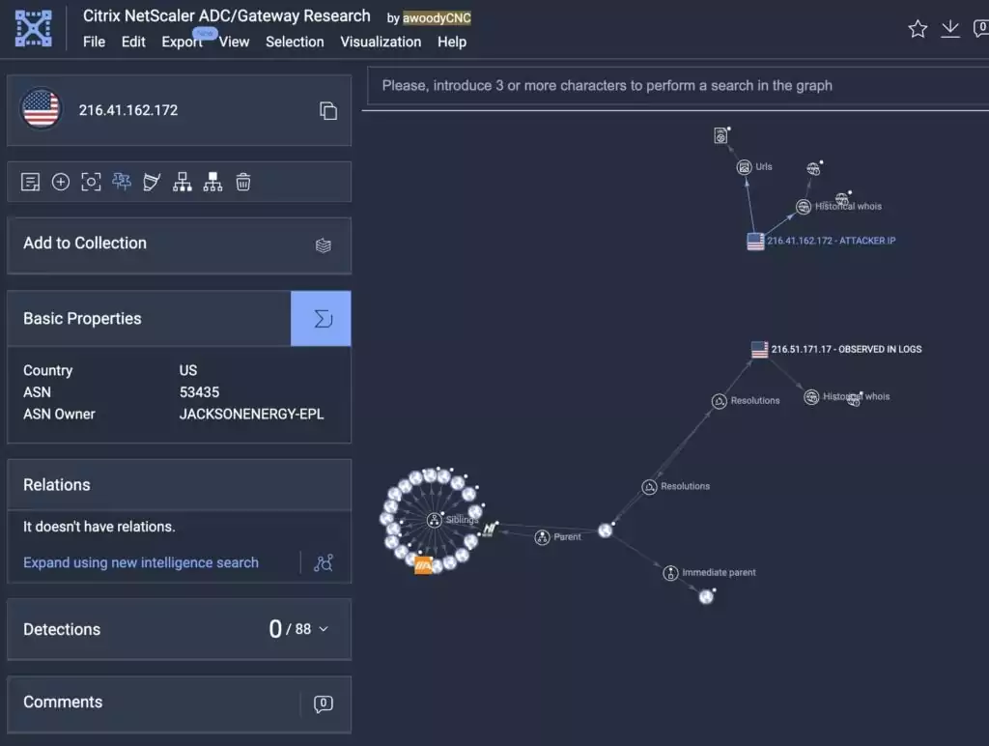Click the collection stack icon

[323, 245]
